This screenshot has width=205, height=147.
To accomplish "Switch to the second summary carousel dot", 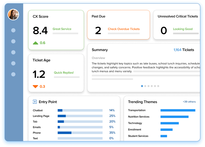I will click(145, 86).
